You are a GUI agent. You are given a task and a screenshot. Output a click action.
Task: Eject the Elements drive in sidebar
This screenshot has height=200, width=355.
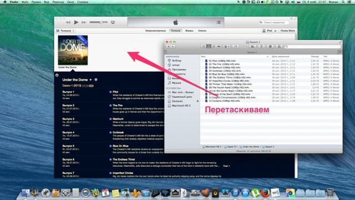[197, 101]
